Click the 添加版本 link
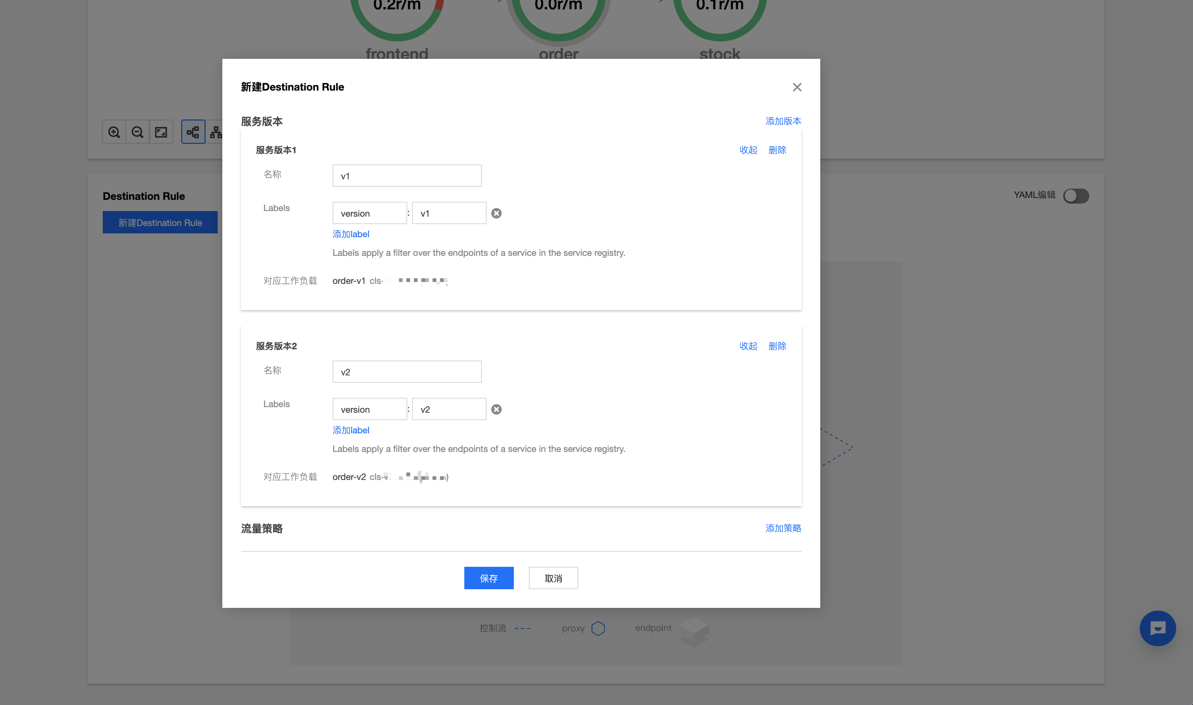 [783, 121]
